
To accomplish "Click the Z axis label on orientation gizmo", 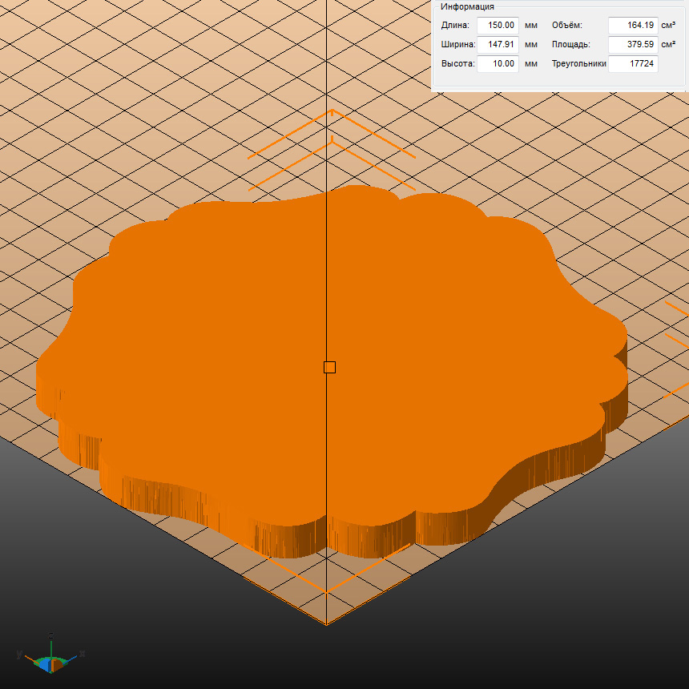I will click(51, 635).
